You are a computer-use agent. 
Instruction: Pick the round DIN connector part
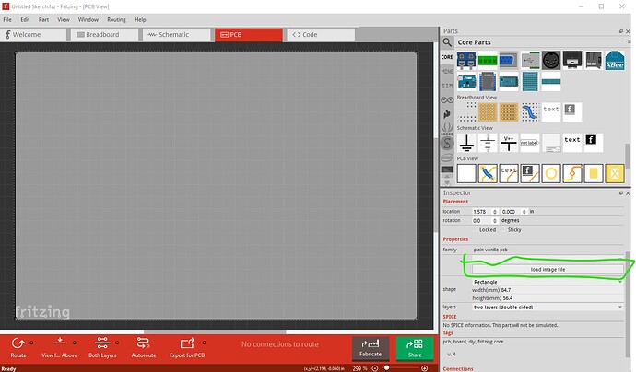point(551,61)
